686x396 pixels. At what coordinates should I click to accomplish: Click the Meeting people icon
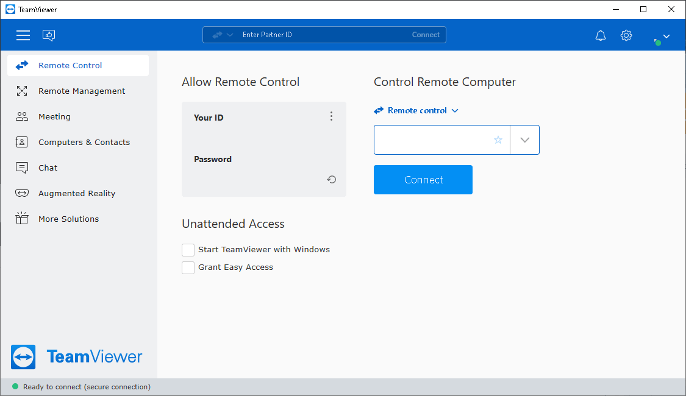[x=22, y=116]
